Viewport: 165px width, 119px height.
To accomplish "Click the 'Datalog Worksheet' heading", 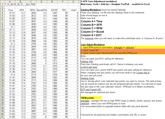I will point(91,10).
